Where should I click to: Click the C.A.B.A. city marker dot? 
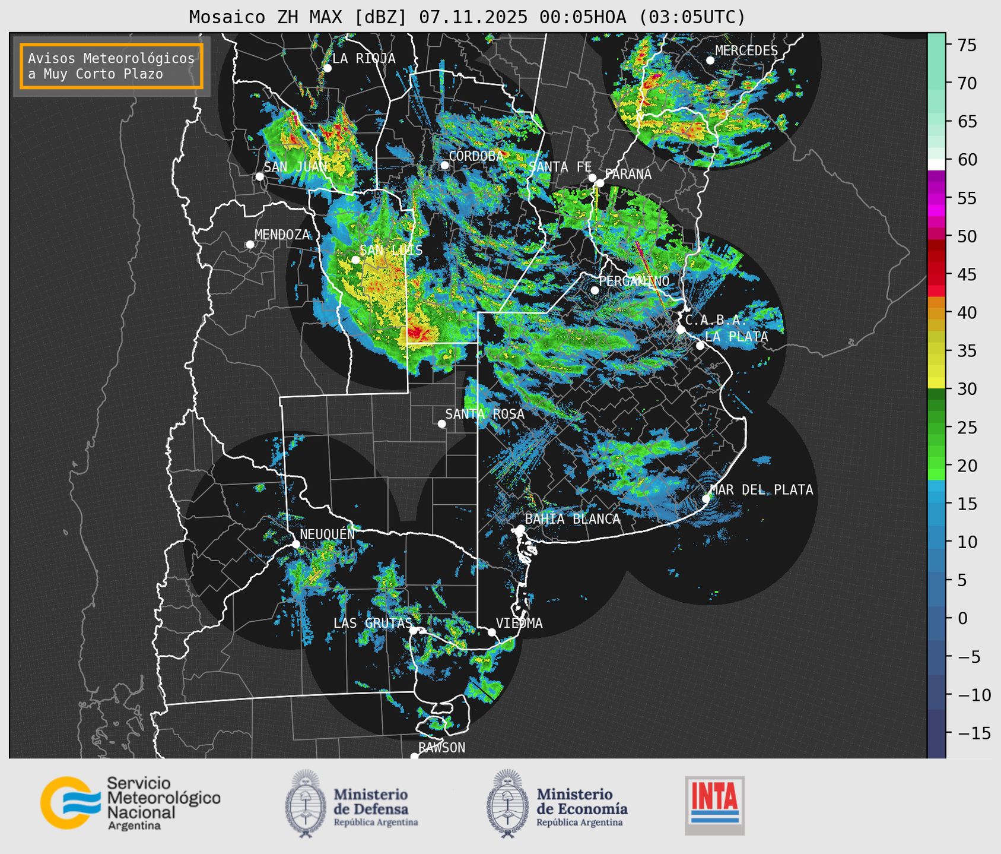click(681, 330)
